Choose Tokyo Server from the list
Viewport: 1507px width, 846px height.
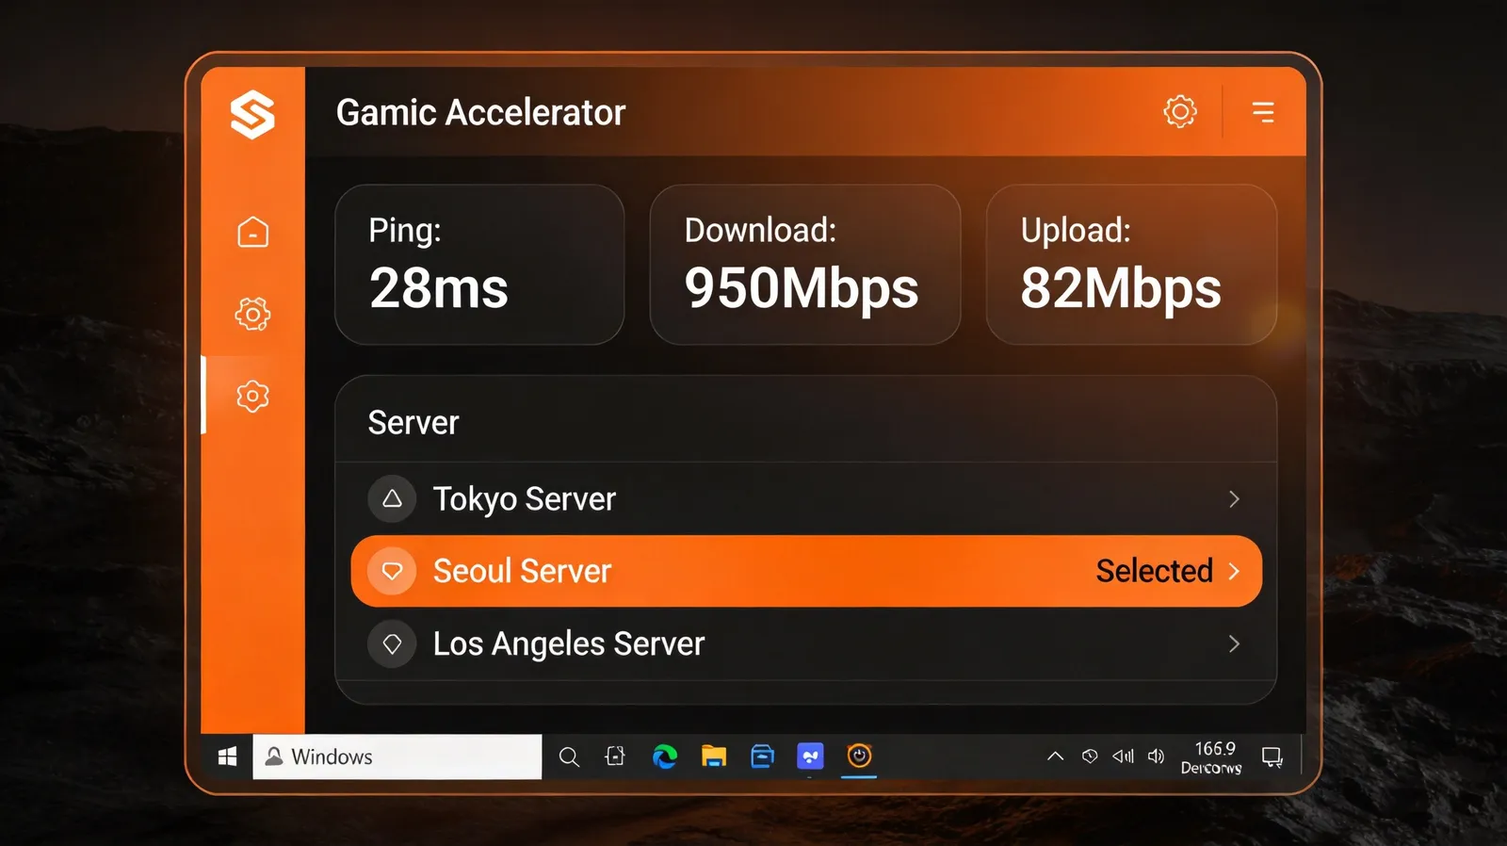(x=806, y=499)
